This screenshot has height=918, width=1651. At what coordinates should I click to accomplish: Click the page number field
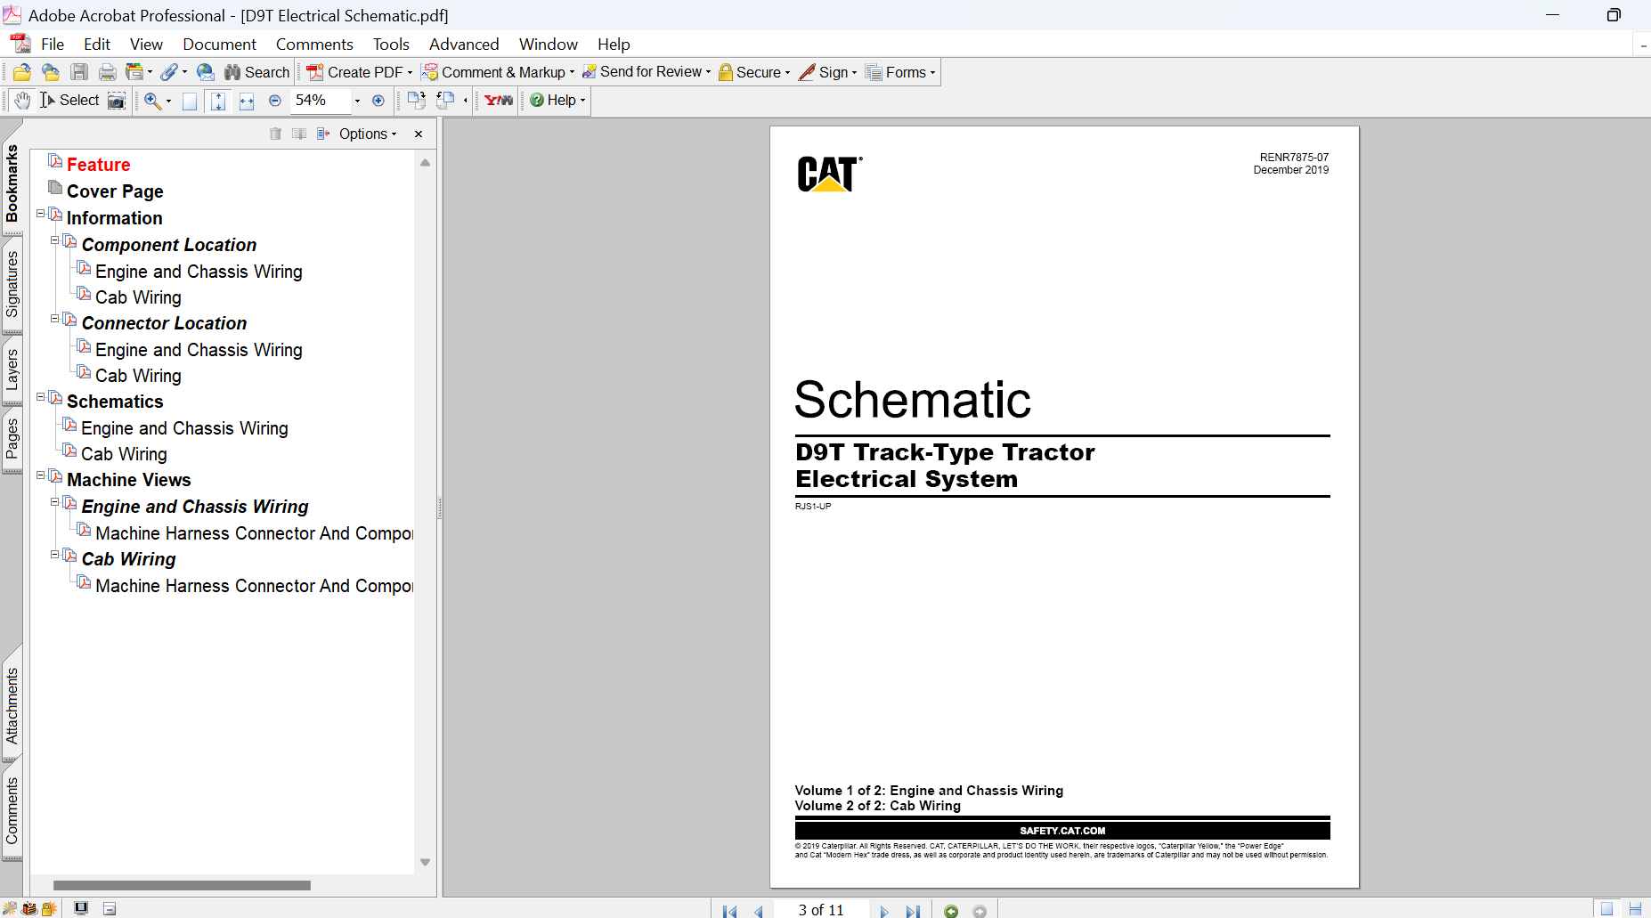(x=820, y=910)
